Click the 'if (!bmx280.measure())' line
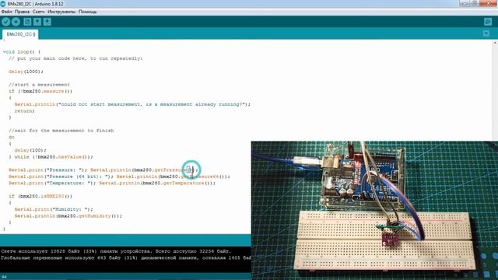The width and height of the screenshot is (498, 280). 40,91
